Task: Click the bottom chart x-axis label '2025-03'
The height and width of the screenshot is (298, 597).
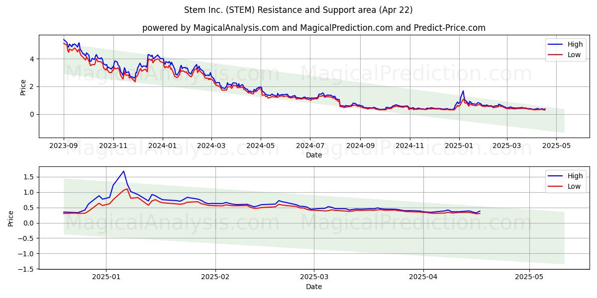Action: [314, 277]
